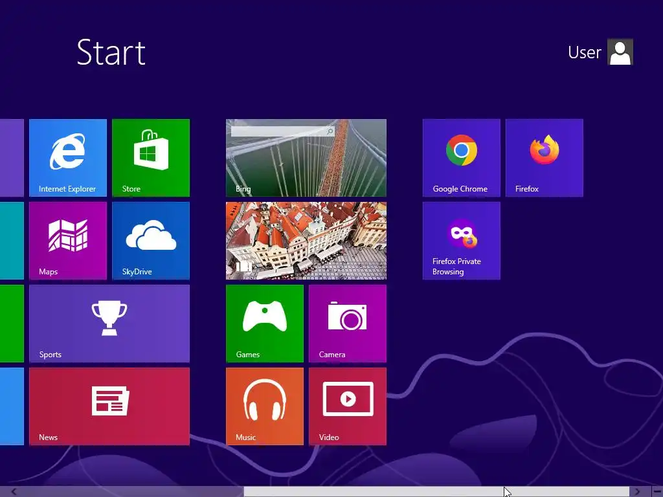The height and width of the screenshot is (497, 663).
Task: Click the horizontal scrollbar thumb
Action: coord(436,492)
